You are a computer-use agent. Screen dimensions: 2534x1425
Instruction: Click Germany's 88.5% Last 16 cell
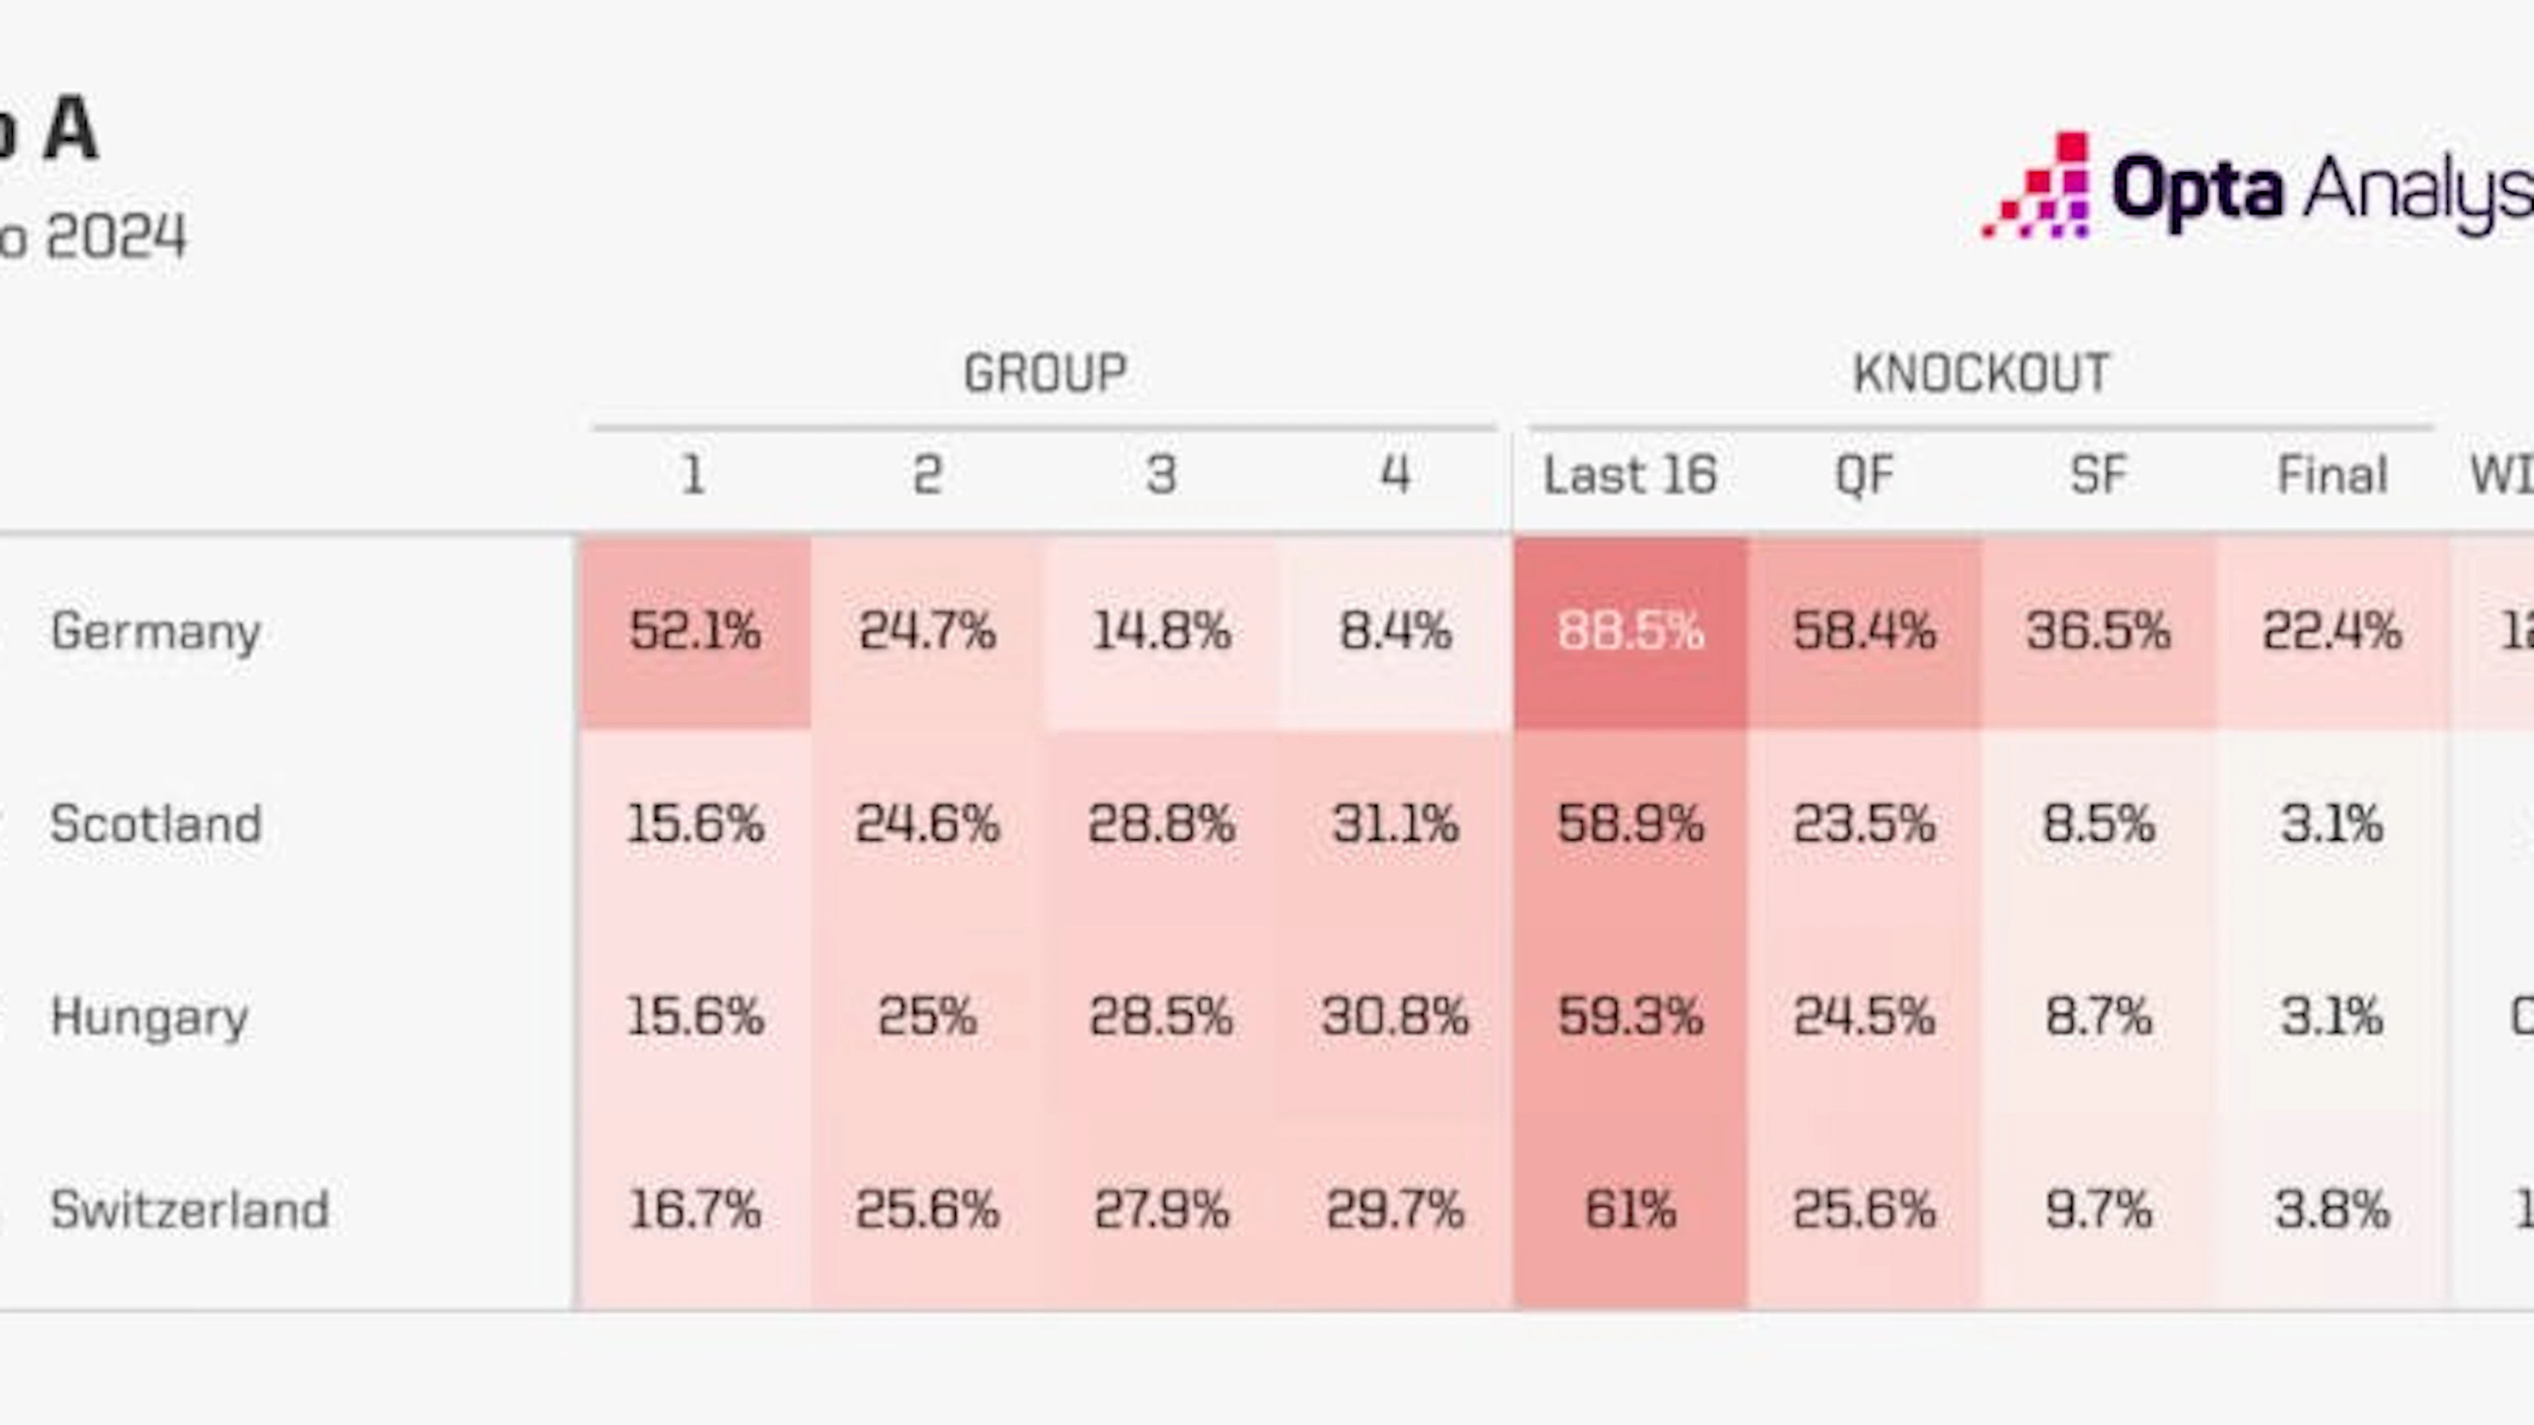(x=1630, y=633)
